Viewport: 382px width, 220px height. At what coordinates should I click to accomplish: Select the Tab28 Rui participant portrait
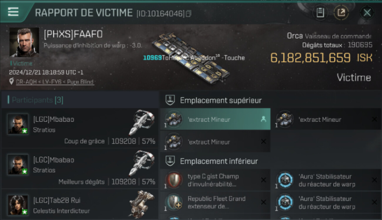18,205
